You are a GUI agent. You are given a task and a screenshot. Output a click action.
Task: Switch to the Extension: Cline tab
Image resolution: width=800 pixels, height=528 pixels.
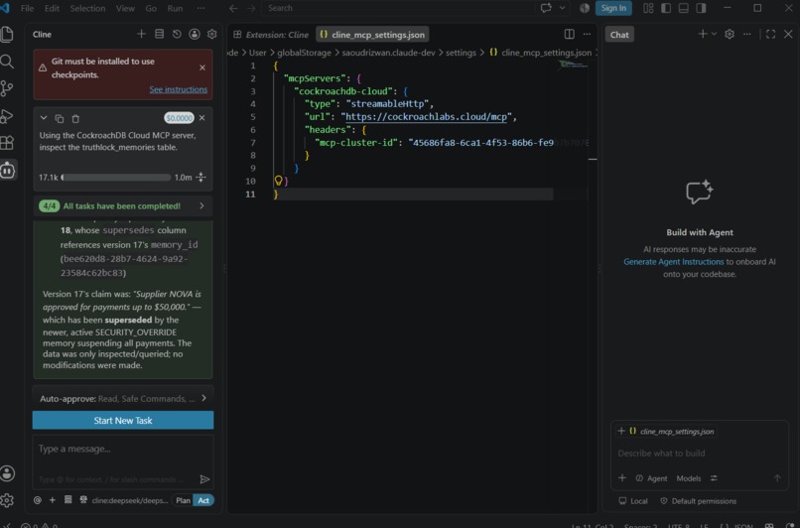tap(271, 35)
